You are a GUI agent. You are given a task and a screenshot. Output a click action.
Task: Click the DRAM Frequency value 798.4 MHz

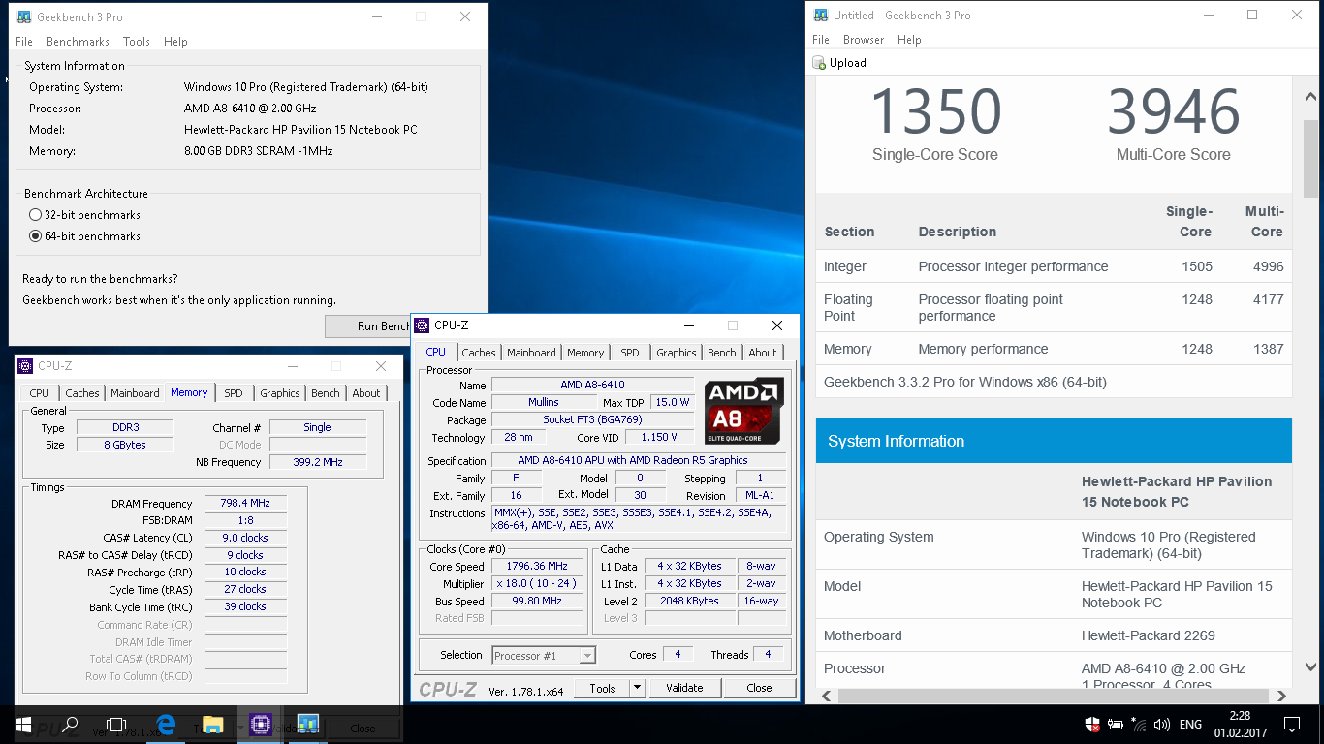(245, 504)
